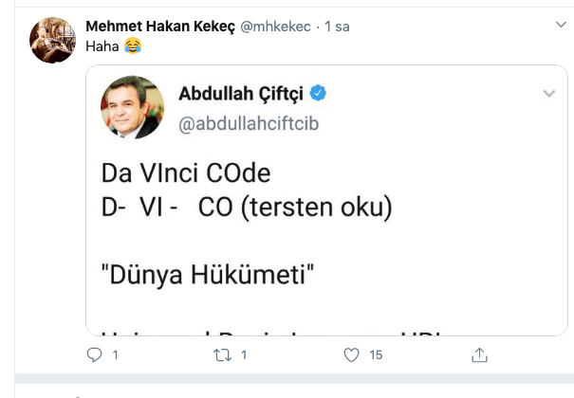Click the @mhkekec handle
The image size is (574, 398).
click(275, 27)
